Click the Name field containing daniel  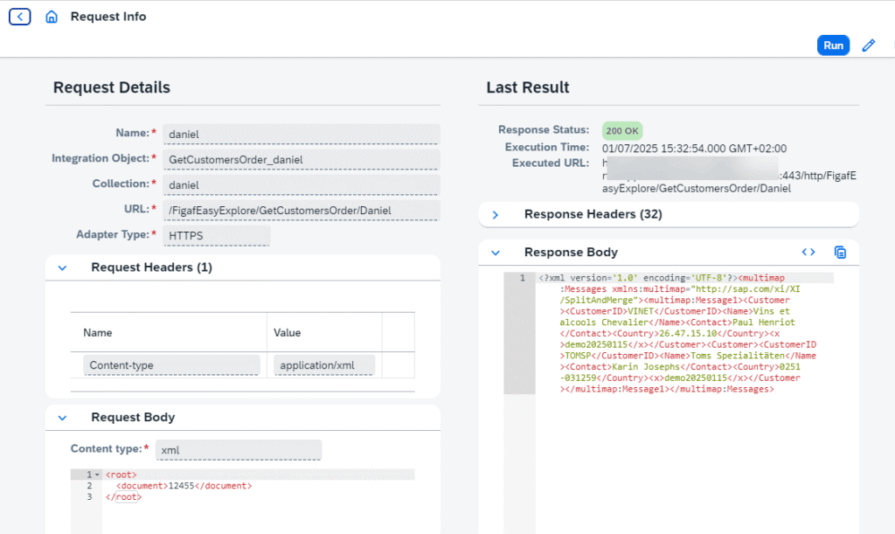pos(302,134)
